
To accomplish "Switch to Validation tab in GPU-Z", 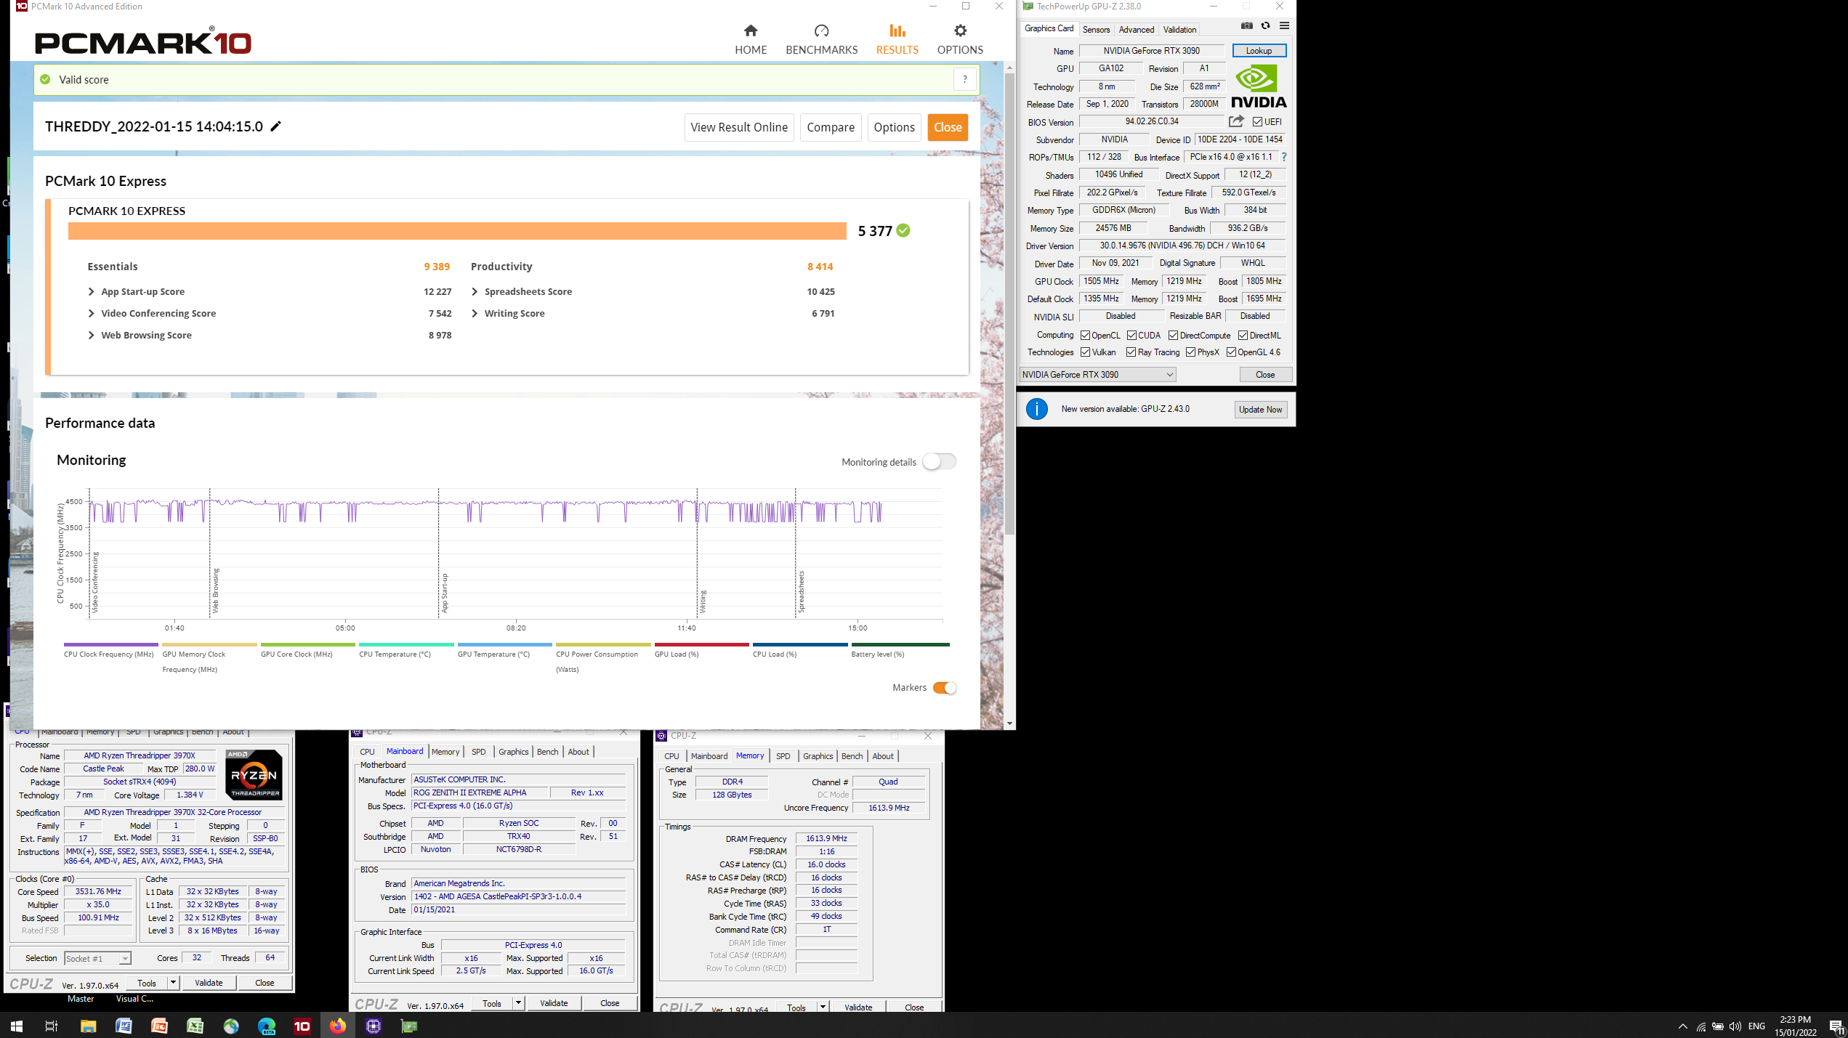I will (x=1179, y=30).
